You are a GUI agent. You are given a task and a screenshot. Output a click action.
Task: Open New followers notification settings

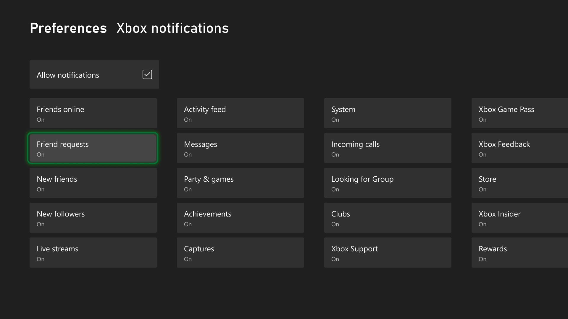(93, 218)
